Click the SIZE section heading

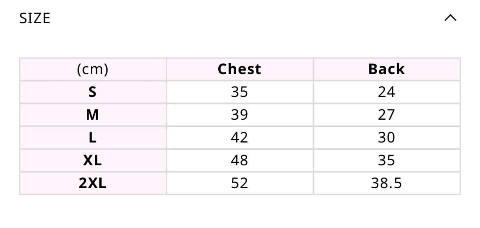point(35,18)
